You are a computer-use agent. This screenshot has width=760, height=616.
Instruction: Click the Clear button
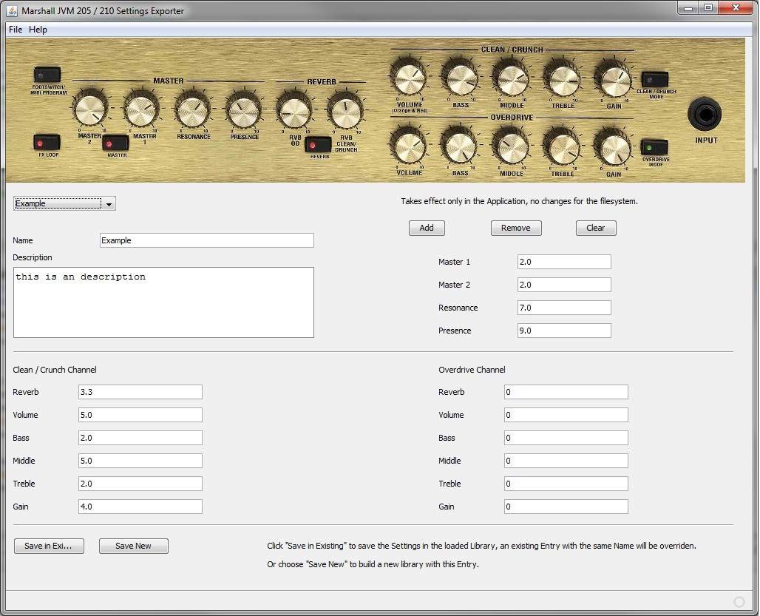tap(596, 228)
